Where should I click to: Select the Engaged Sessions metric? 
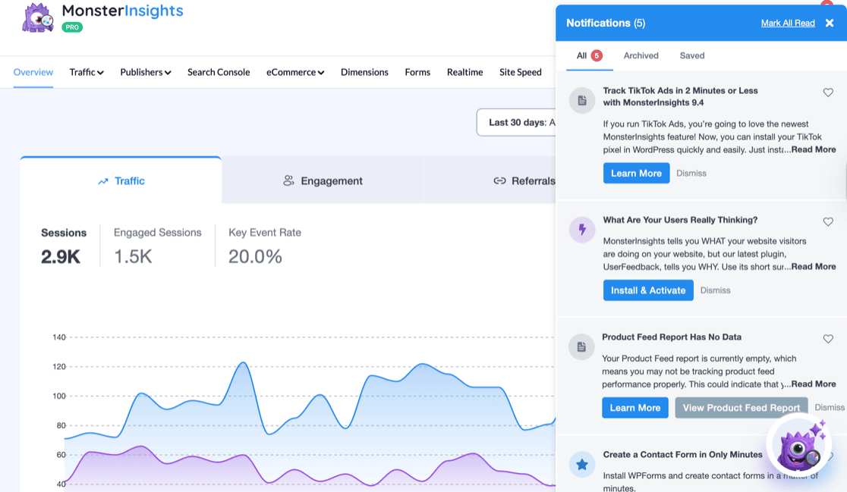pos(157,246)
